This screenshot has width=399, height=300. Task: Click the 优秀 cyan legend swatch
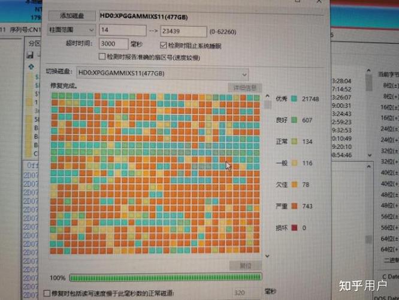click(x=294, y=98)
